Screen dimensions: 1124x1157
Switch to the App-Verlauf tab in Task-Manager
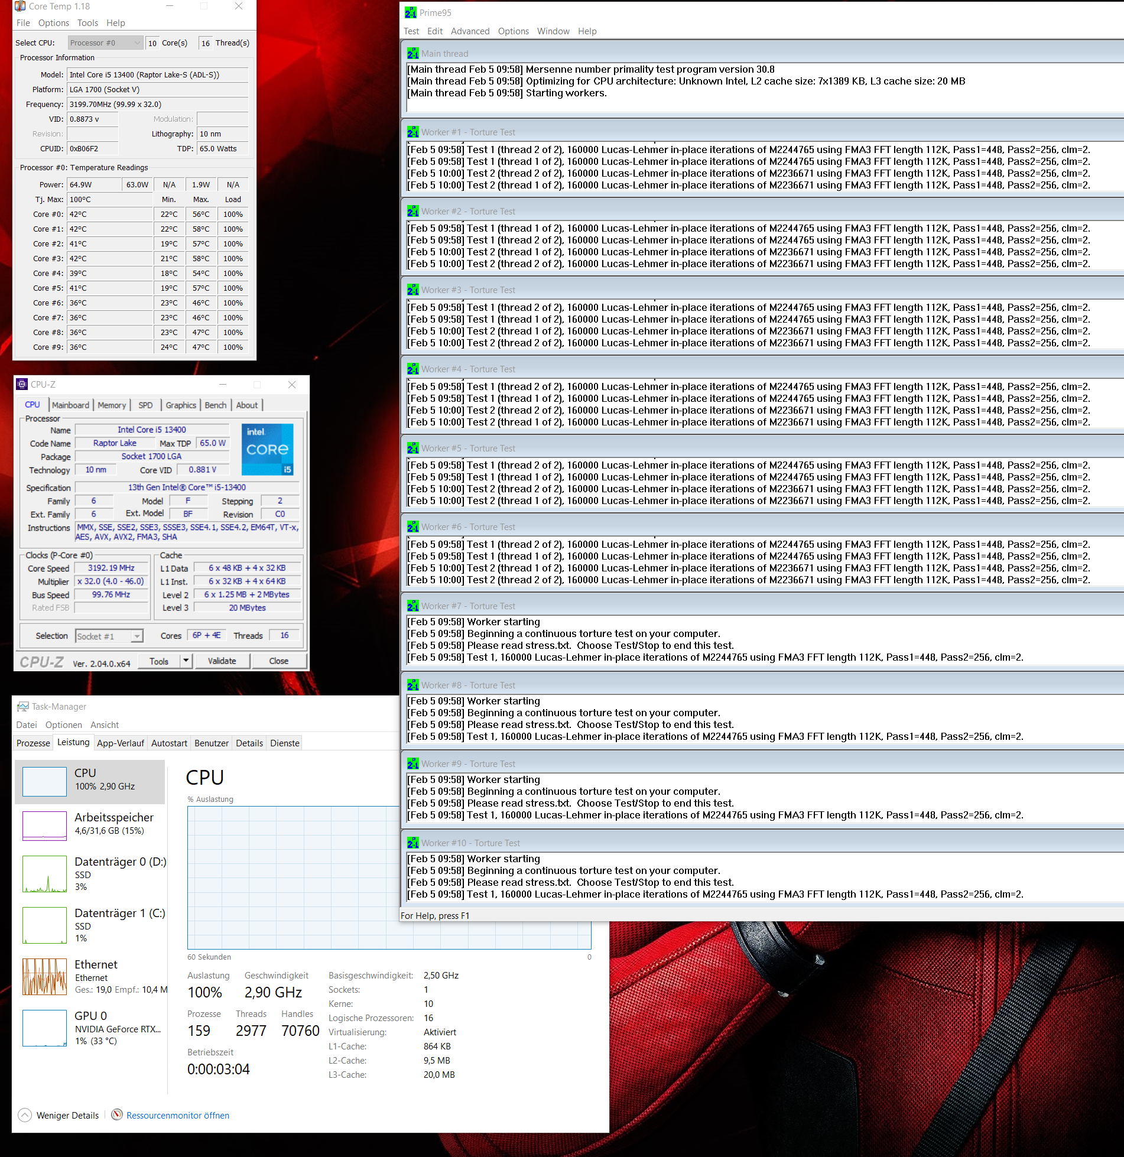coord(121,743)
